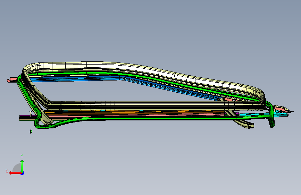This screenshot has height=195, width=301.
Task: Select the small detached green part at lower left
Action: point(31,132)
